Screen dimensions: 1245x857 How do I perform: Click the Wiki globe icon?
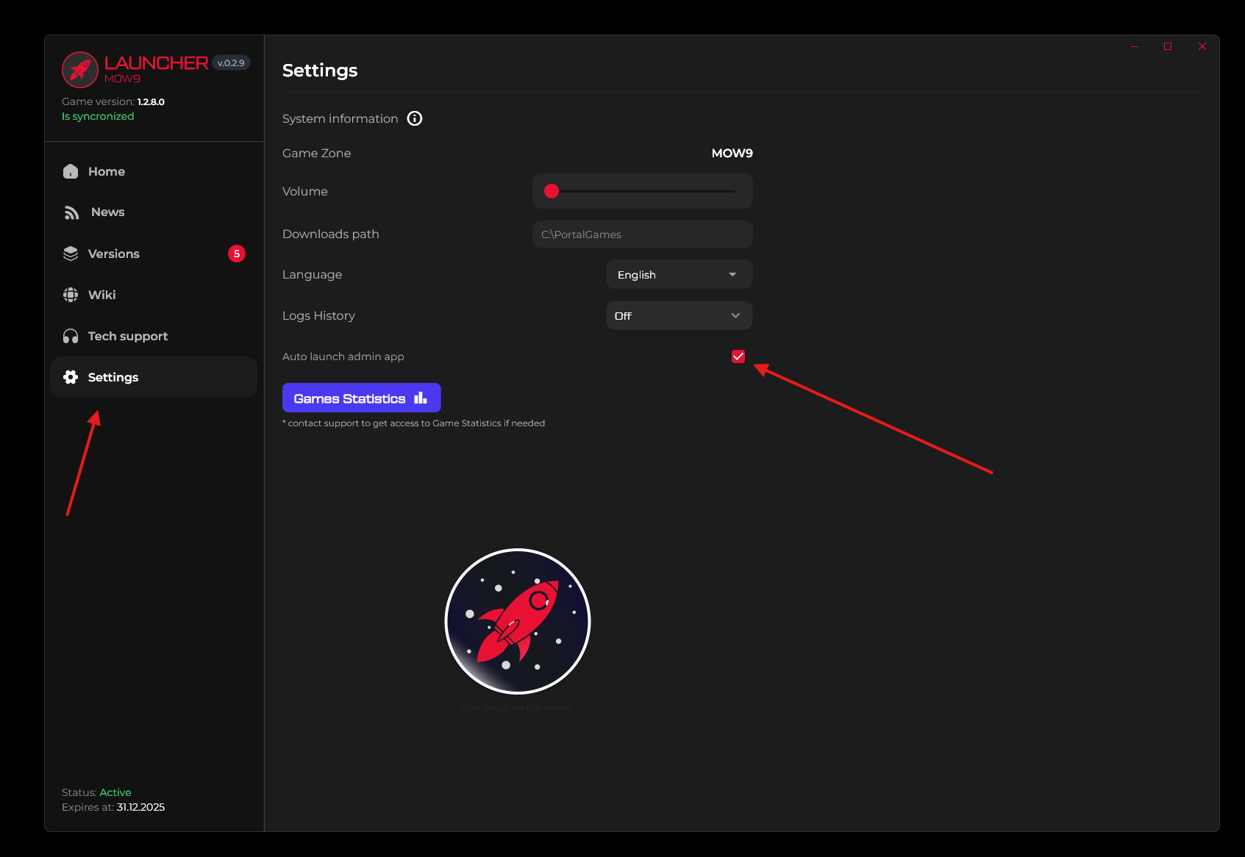[71, 295]
